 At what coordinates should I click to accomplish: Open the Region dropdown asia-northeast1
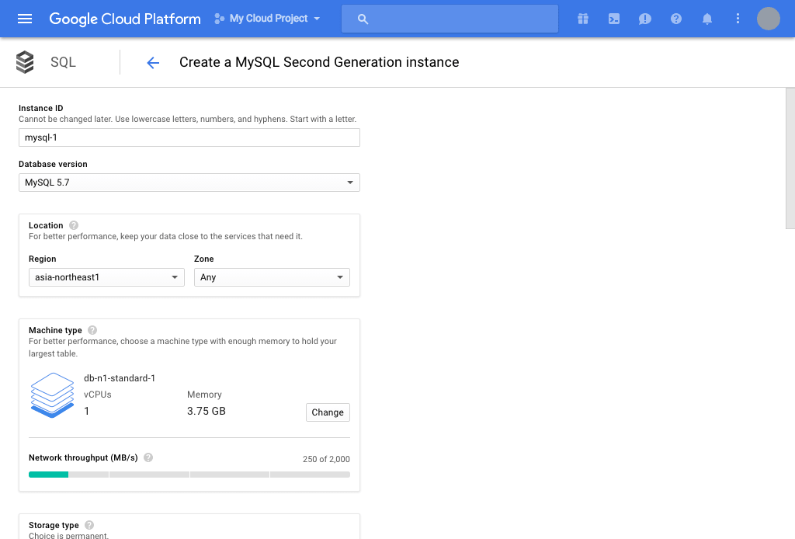[x=106, y=277]
